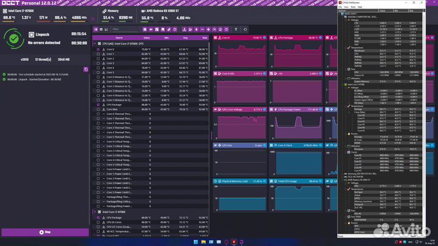Image resolution: width=438 pixels, height=246 pixels.
Task: Remove the GPU Fan graph panel
Action: point(215,145)
